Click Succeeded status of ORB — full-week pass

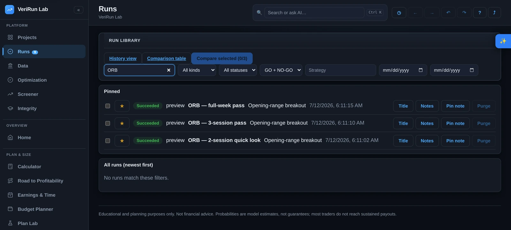point(148,106)
